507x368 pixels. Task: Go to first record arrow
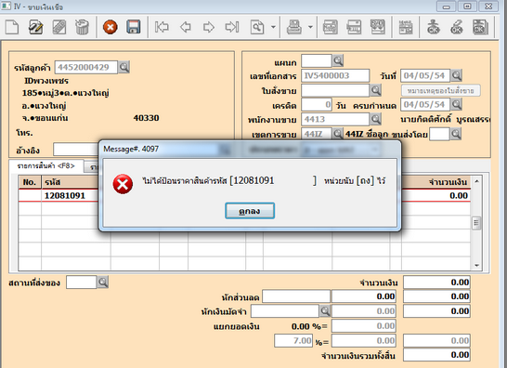pos(162,27)
